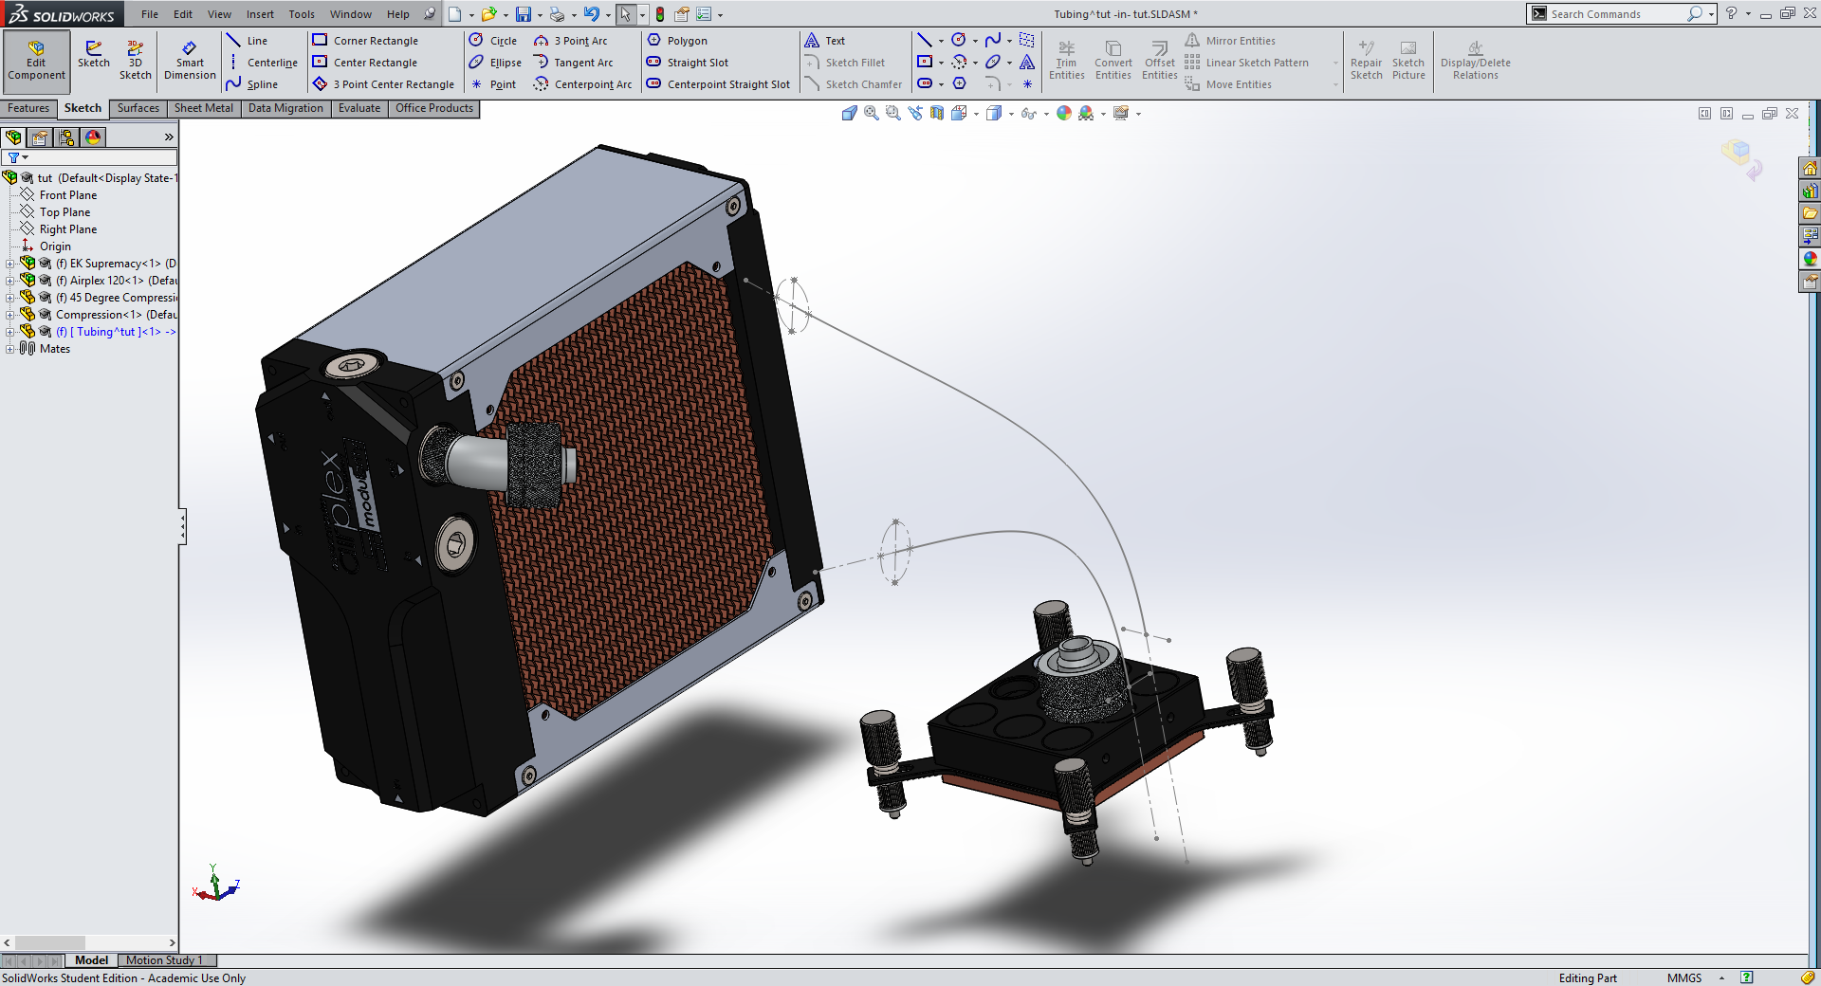Click the Edit Component button
The height and width of the screenshot is (986, 1821).
coord(36,62)
